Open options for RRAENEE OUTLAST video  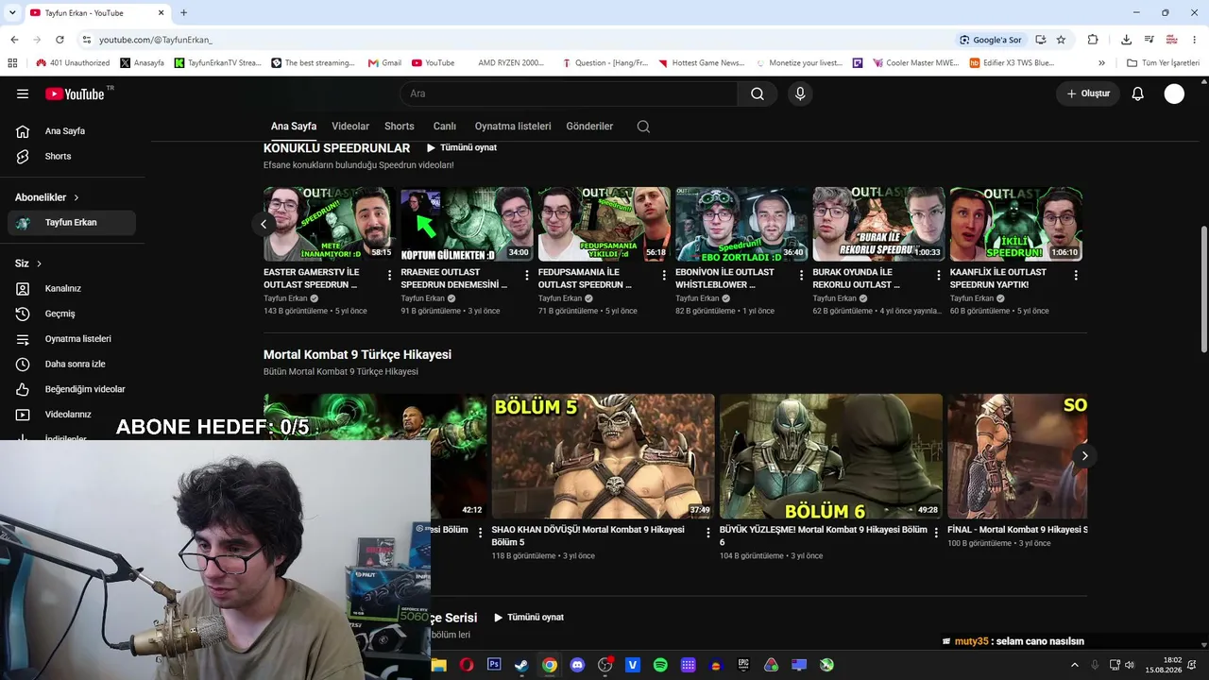coord(526,276)
